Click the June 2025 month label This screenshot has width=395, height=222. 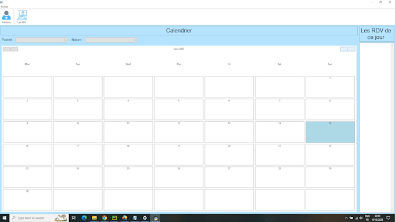[x=179, y=49]
